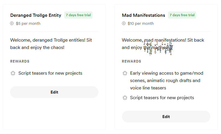
Task: Click Script teasers reward in right card
Action: (x=162, y=98)
